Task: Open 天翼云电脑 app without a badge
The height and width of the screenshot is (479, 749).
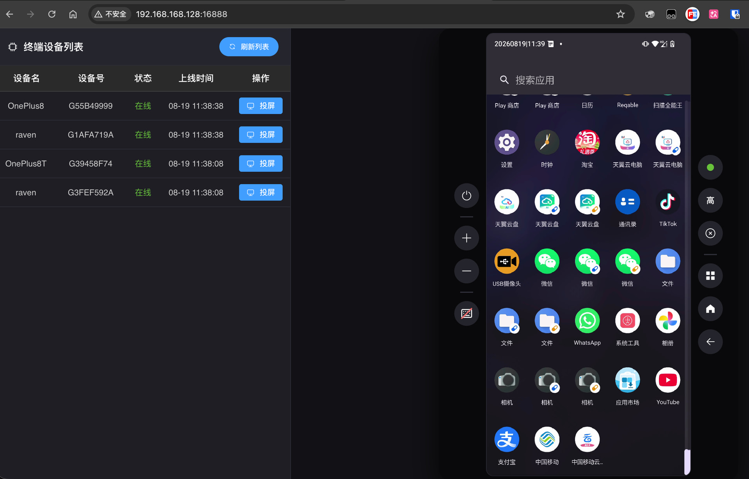Action: (627, 142)
